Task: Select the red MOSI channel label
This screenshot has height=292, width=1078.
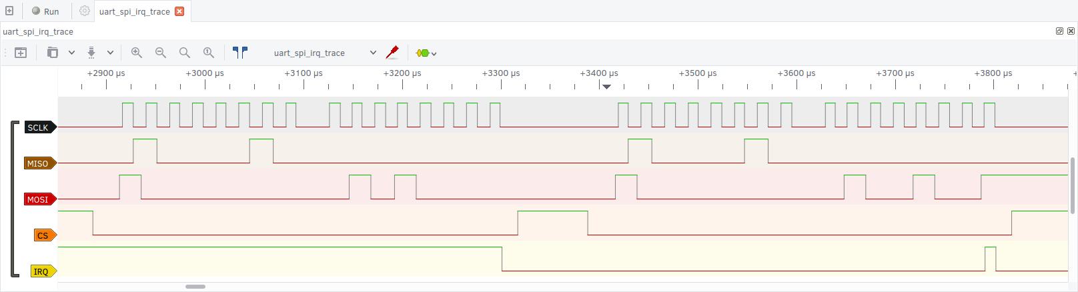Action: (x=39, y=199)
